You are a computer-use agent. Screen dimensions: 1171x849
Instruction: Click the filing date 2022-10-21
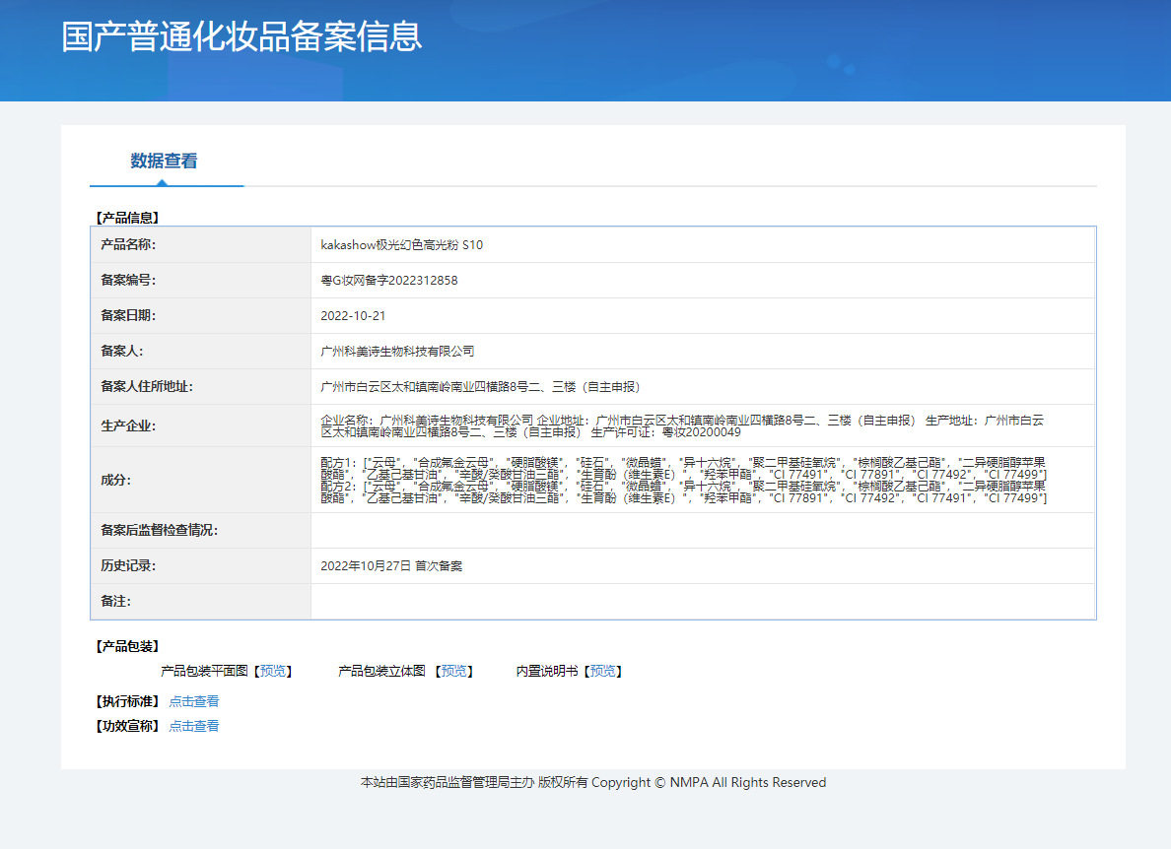point(353,315)
